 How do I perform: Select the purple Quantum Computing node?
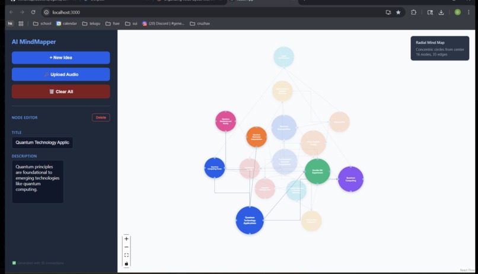[350, 179]
